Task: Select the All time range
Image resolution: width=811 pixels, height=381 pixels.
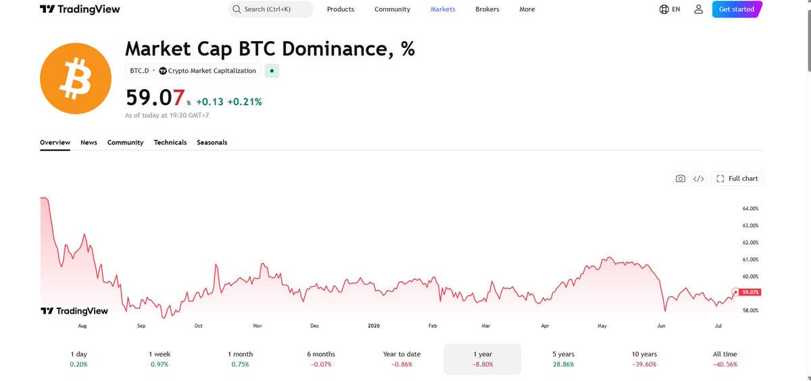Action: pos(724,359)
